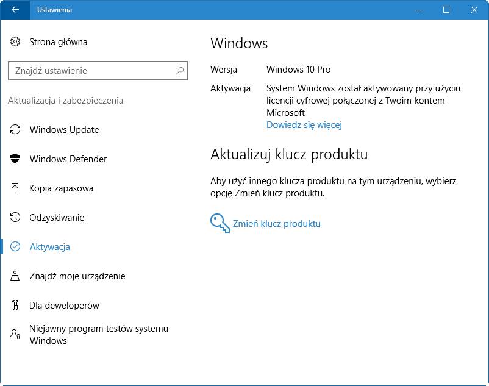Viewport: 489px width, 386px height.
Task: Go to Windows Defender settings
Action: coord(68,159)
